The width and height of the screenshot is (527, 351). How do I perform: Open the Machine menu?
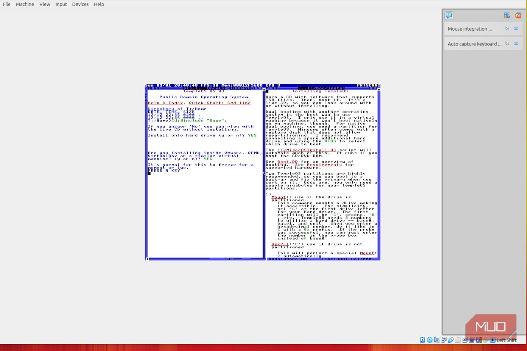point(25,4)
